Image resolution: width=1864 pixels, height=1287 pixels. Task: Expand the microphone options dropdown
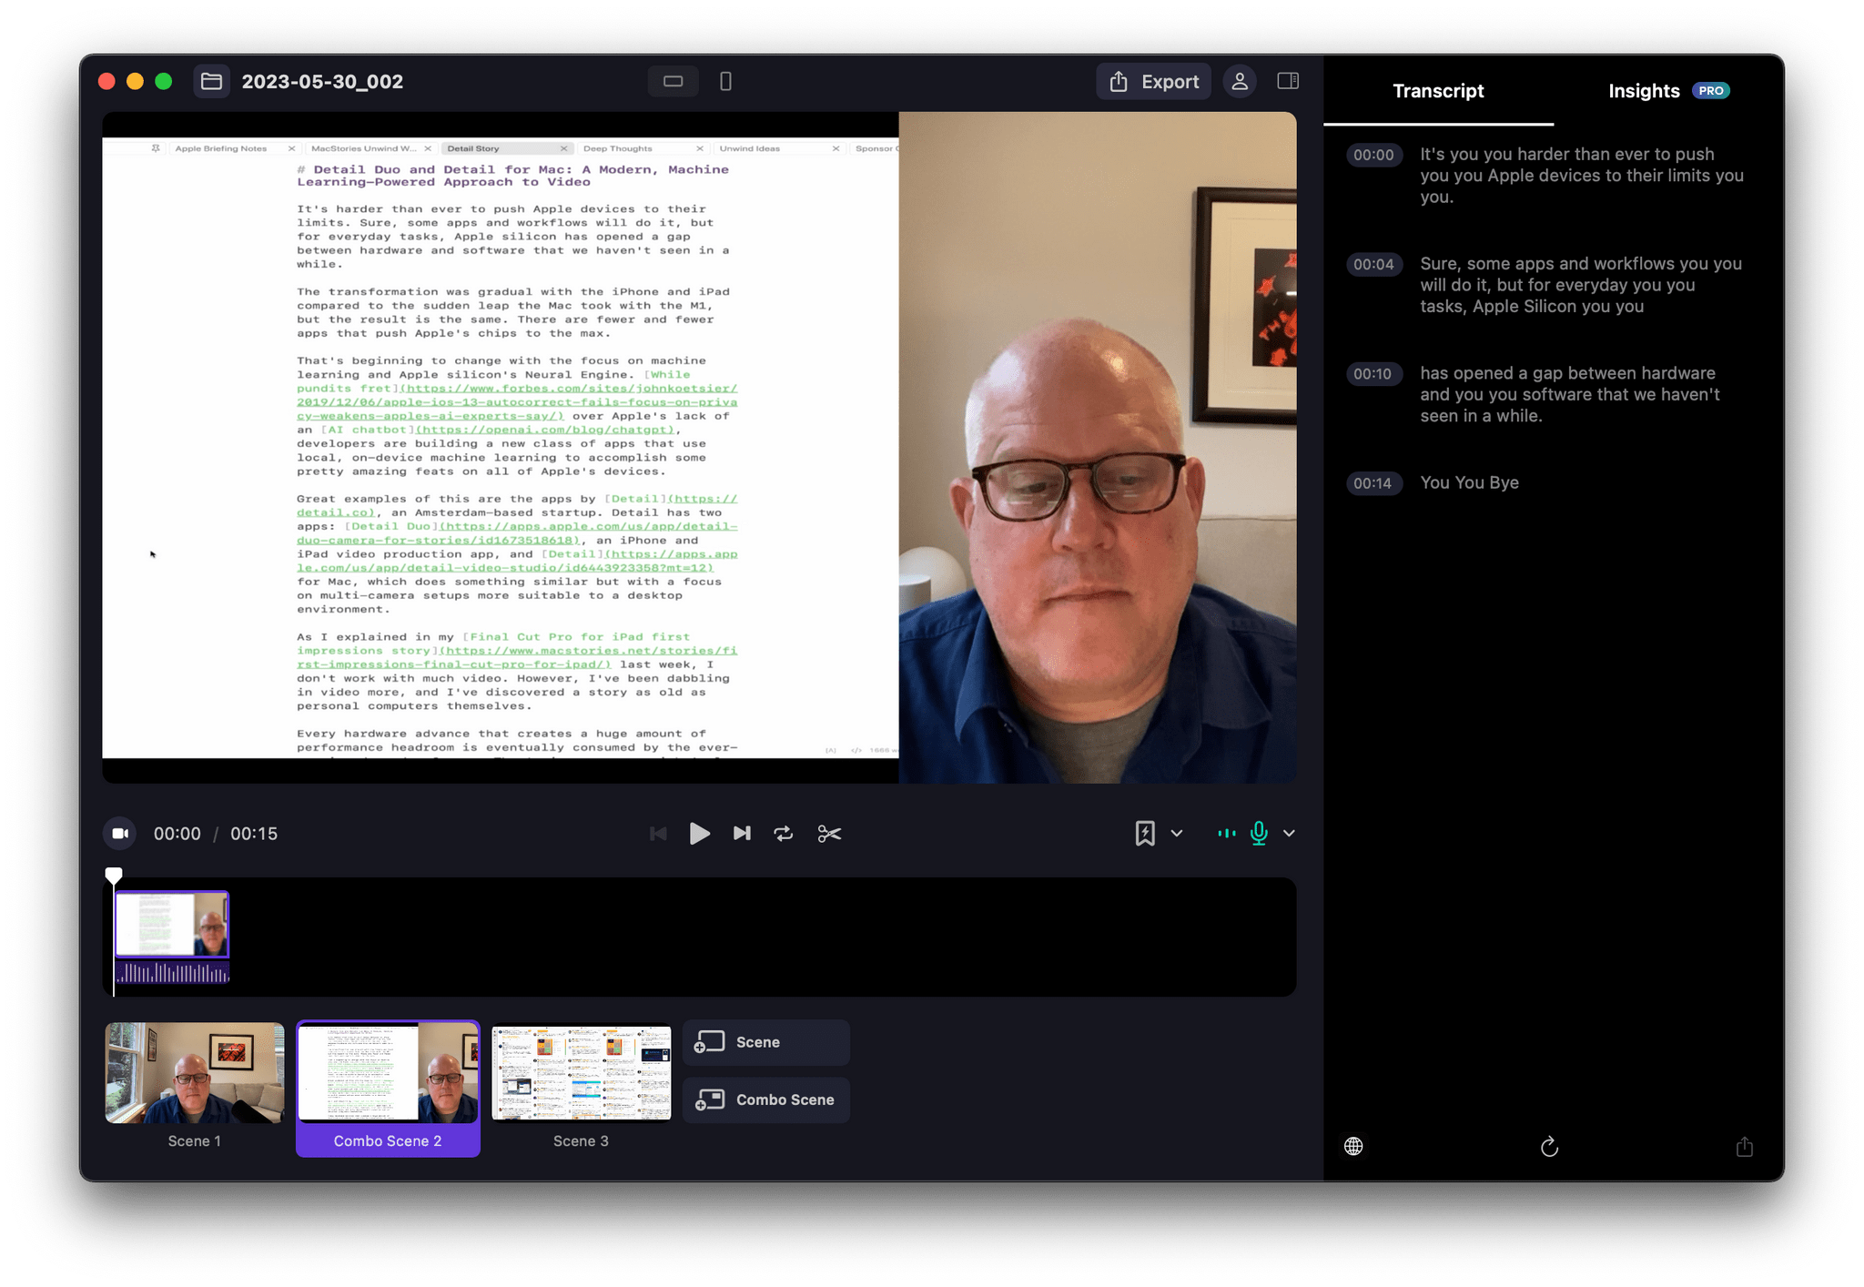pyautogui.click(x=1288, y=833)
